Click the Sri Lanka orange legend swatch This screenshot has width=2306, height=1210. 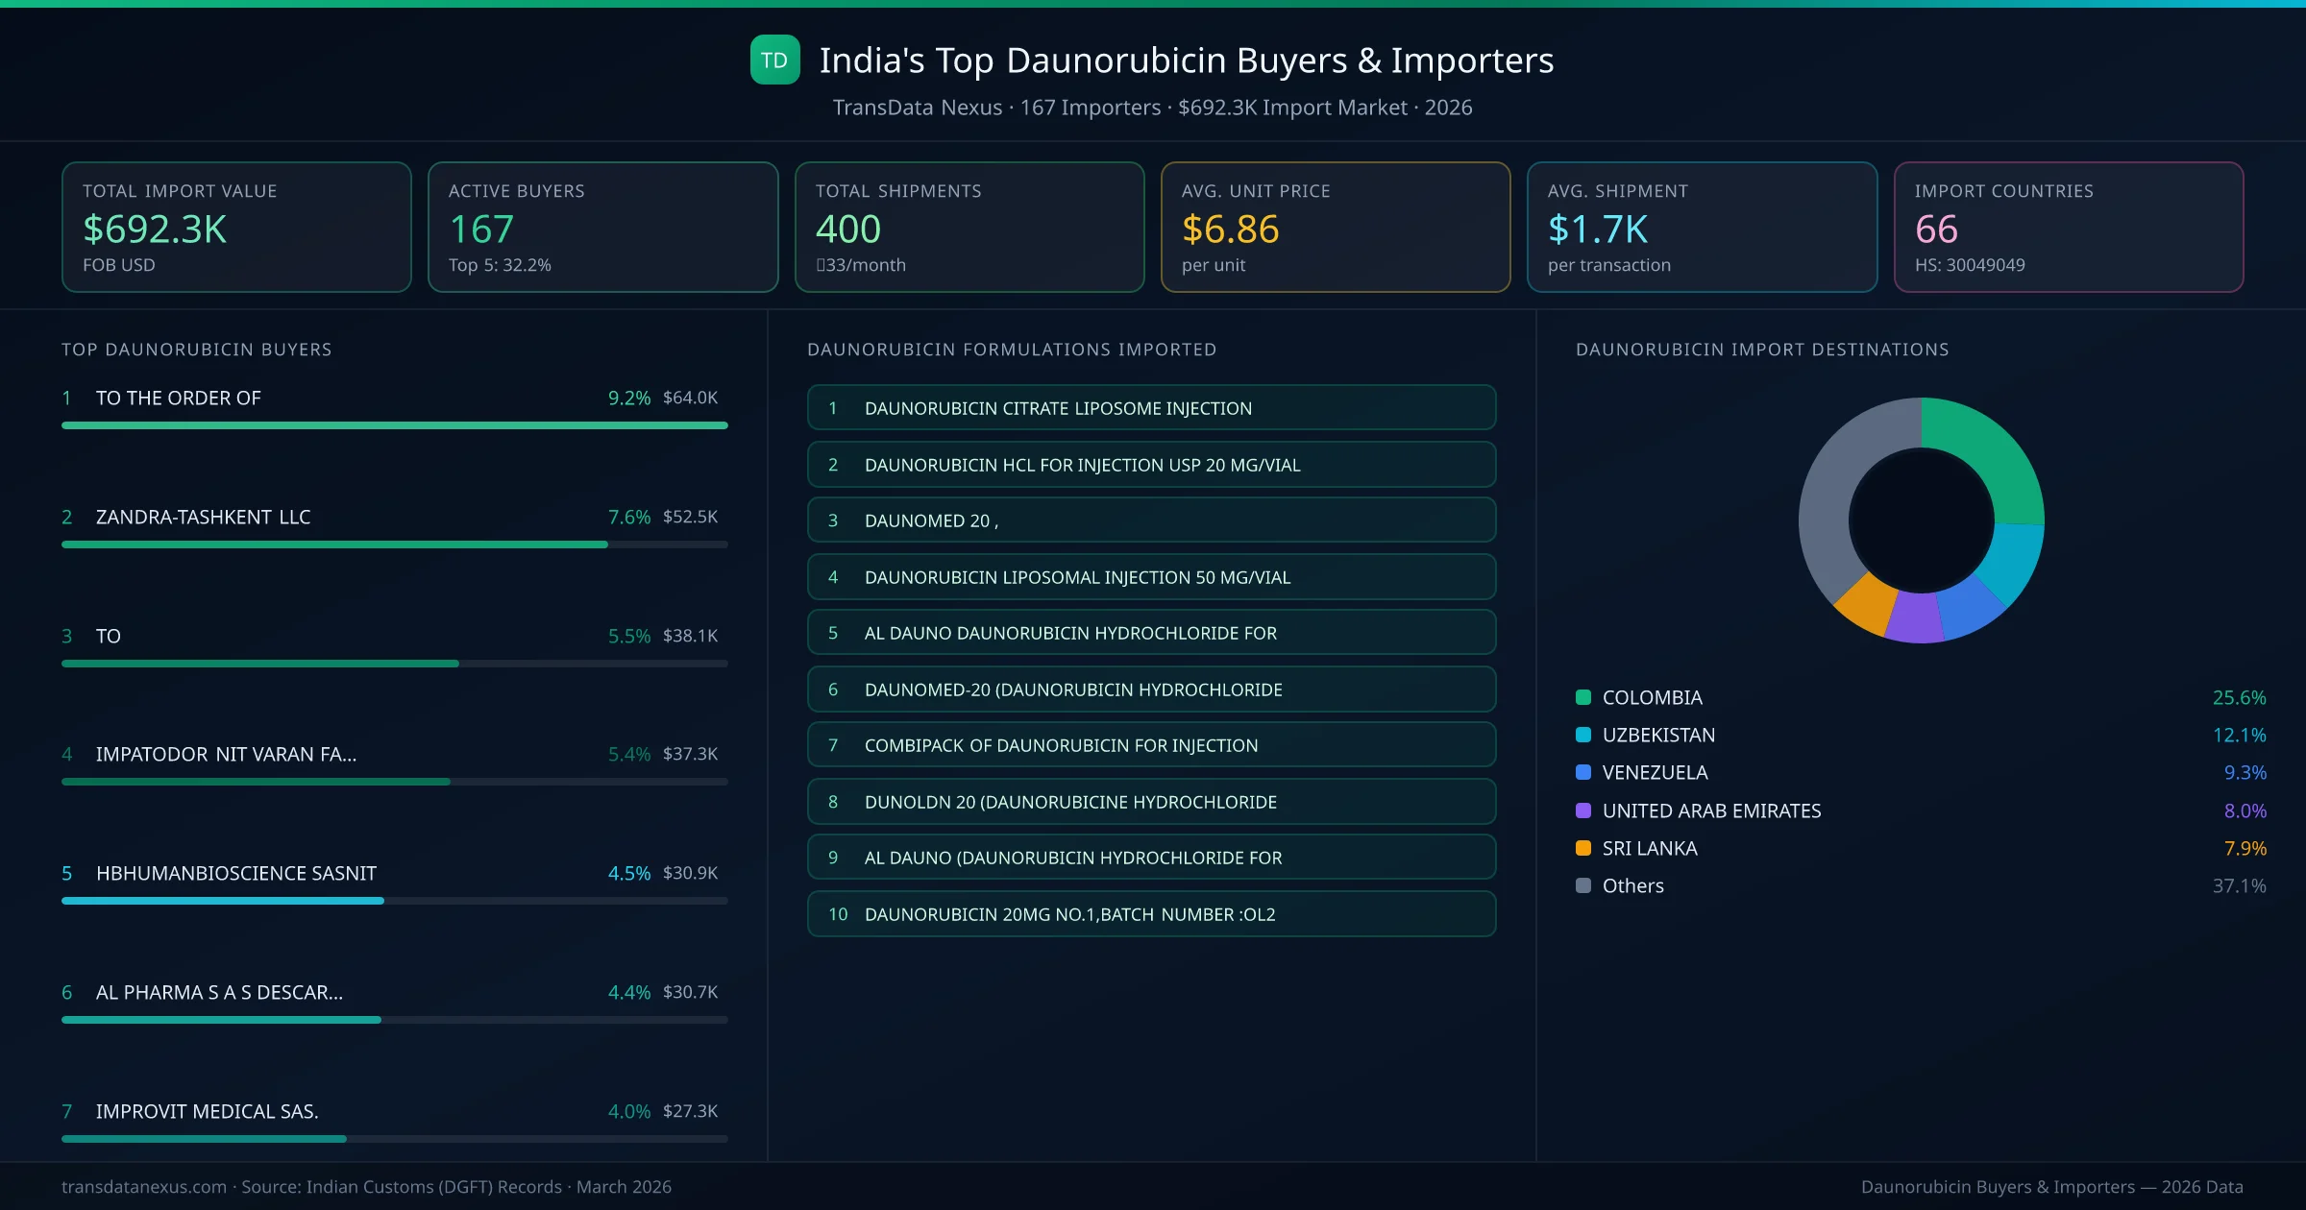[1583, 848]
